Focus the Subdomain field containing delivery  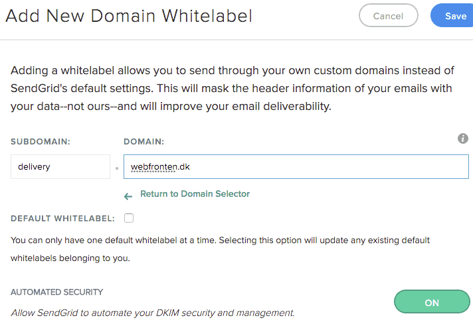pyautogui.click(x=60, y=166)
